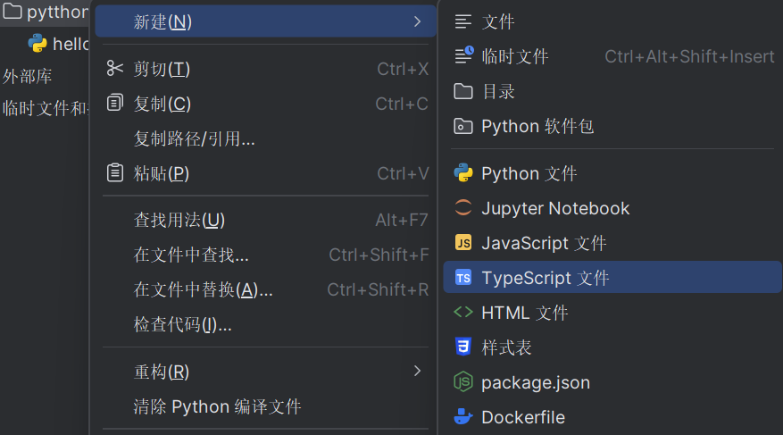This screenshot has width=783, height=435.
Task: Click the Jupyter Notebook icon
Action: 462,208
